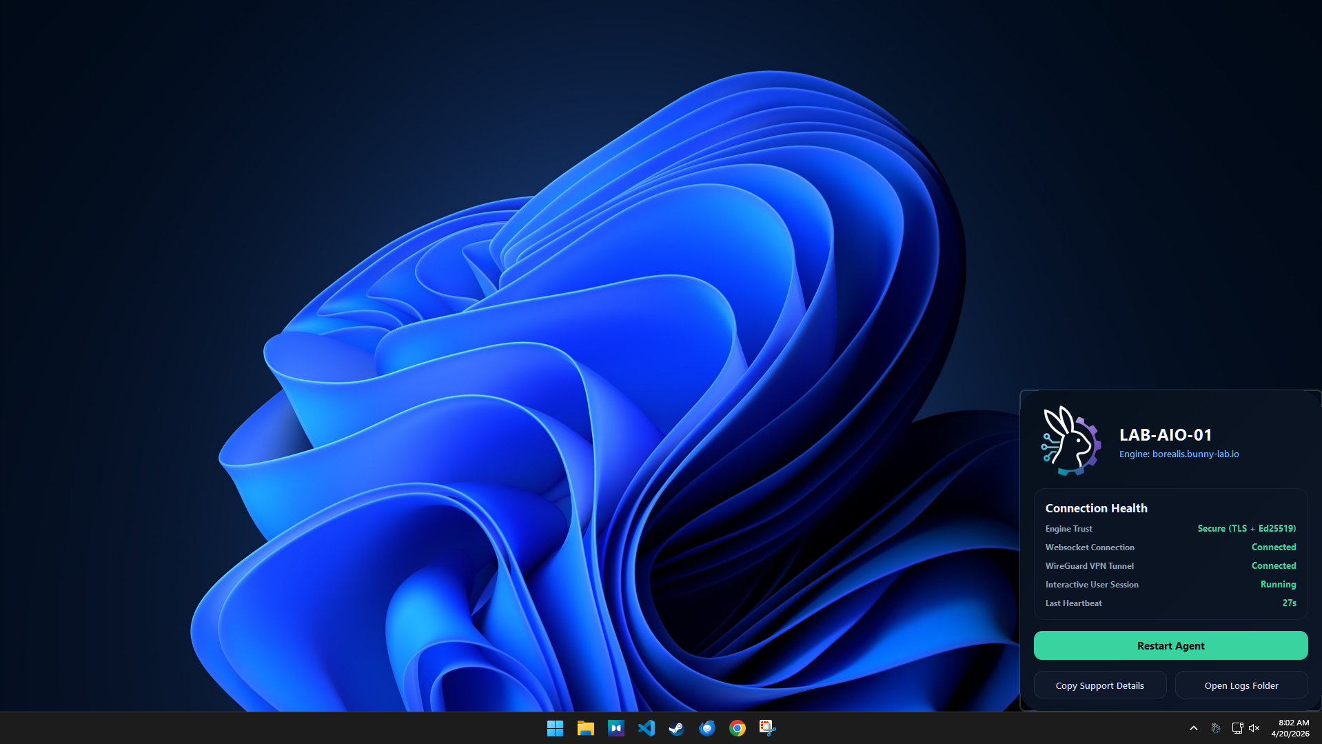Open the Windows Start menu
Image resolution: width=1322 pixels, height=744 pixels.
(x=555, y=728)
